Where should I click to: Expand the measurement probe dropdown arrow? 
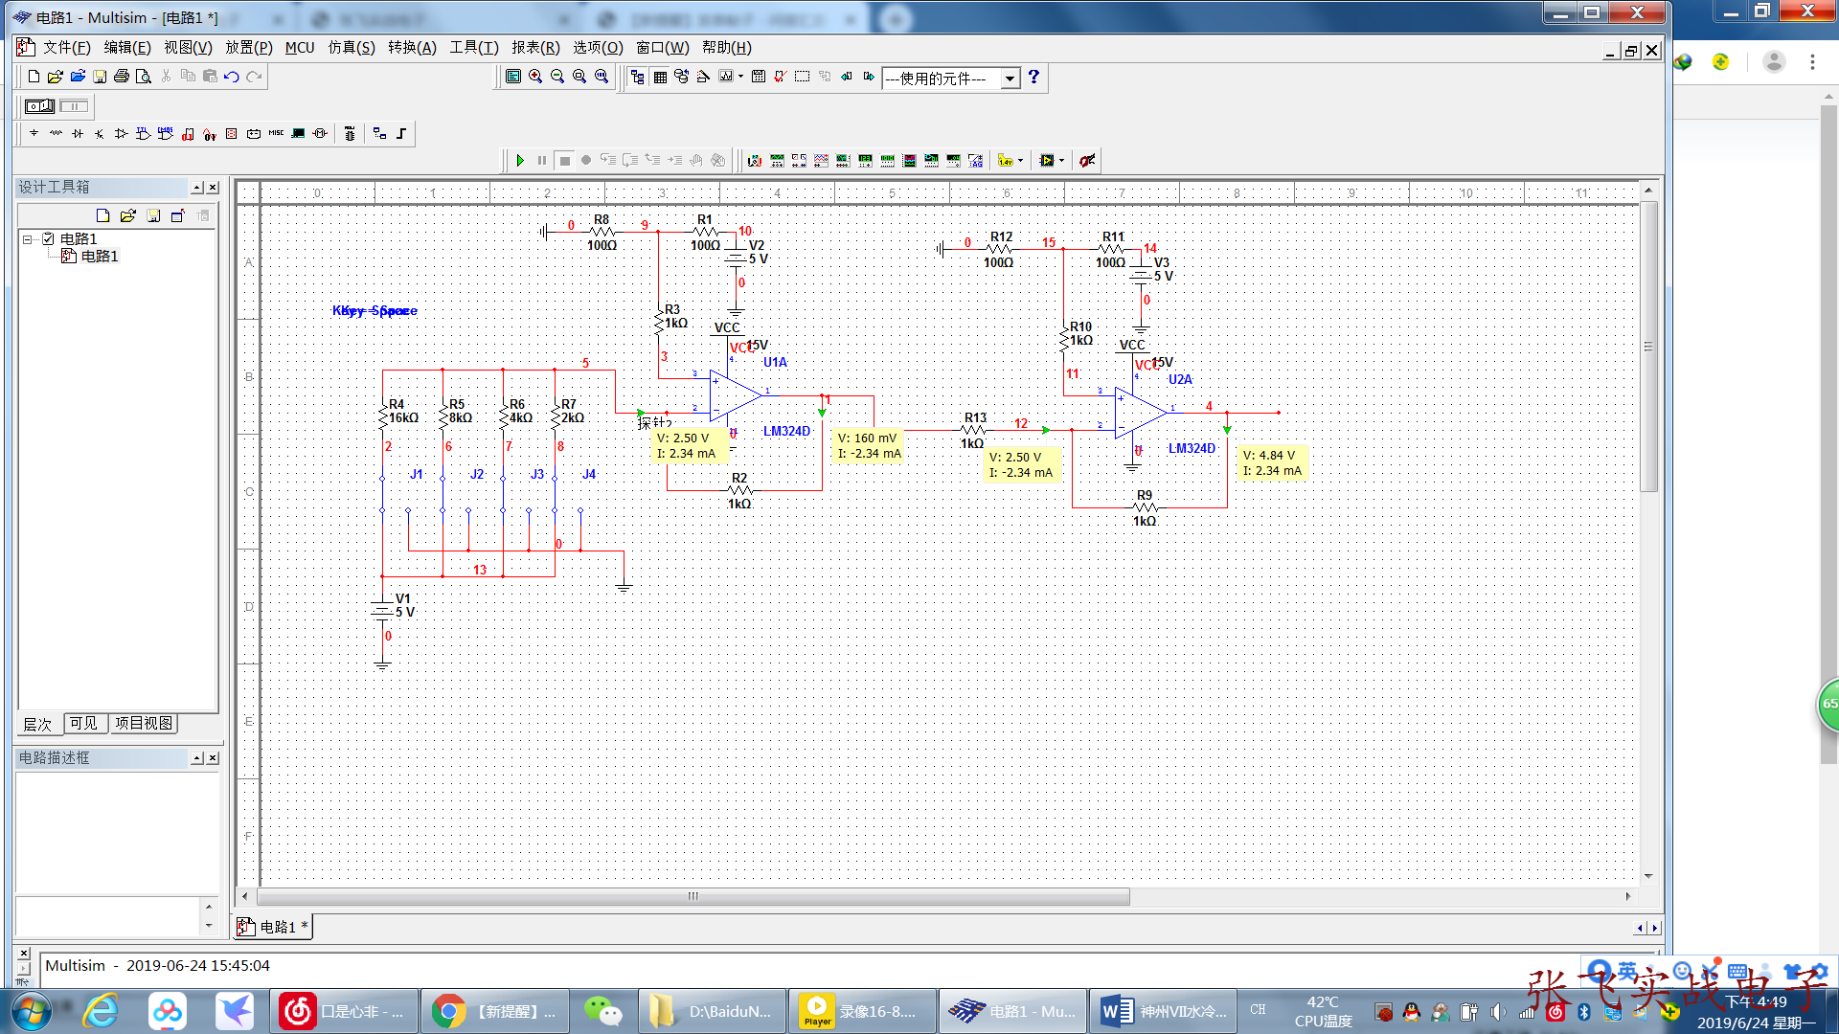(1020, 161)
